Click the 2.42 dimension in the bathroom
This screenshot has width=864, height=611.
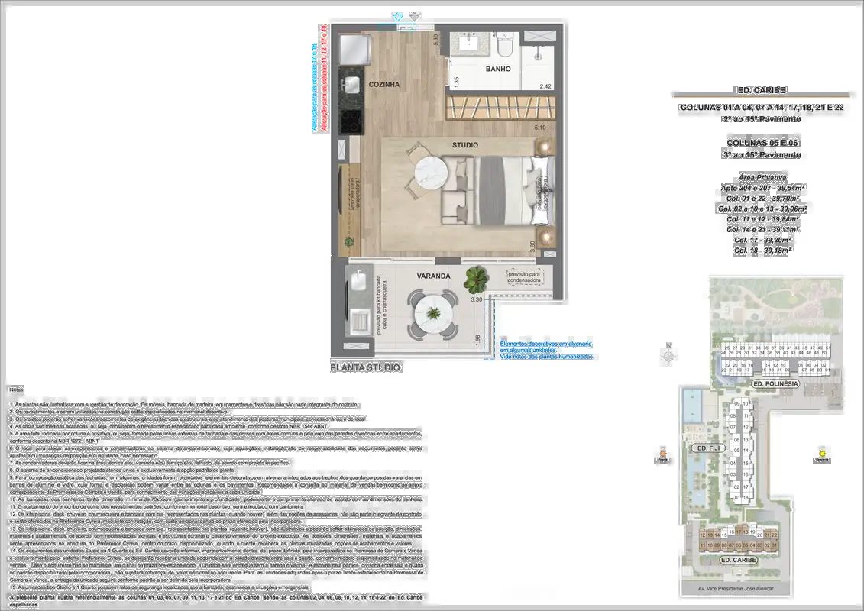pyautogui.click(x=545, y=86)
